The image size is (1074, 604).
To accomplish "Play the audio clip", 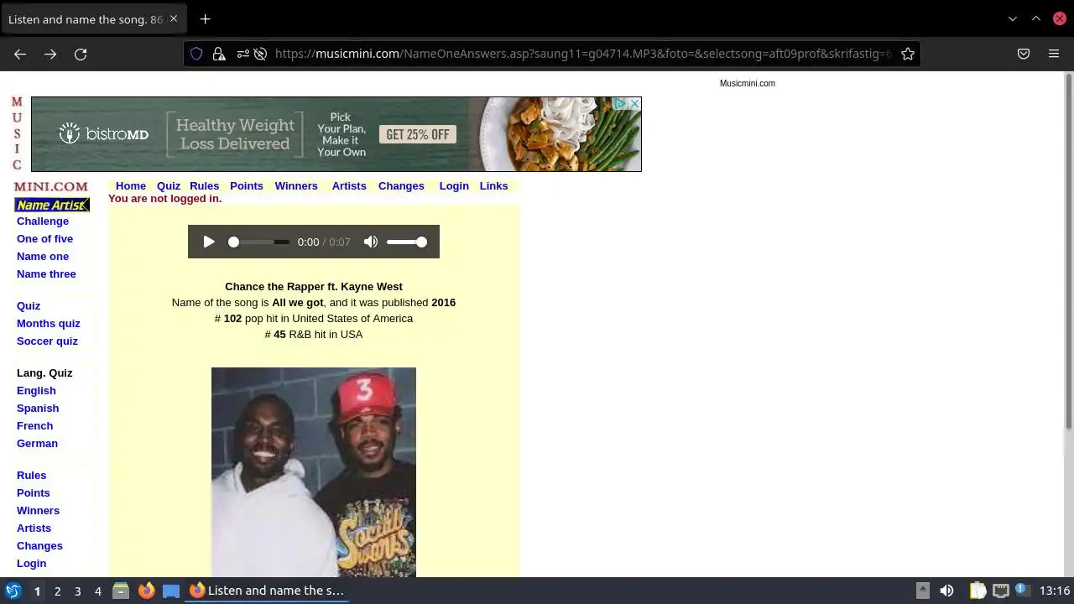I will tap(209, 242).
